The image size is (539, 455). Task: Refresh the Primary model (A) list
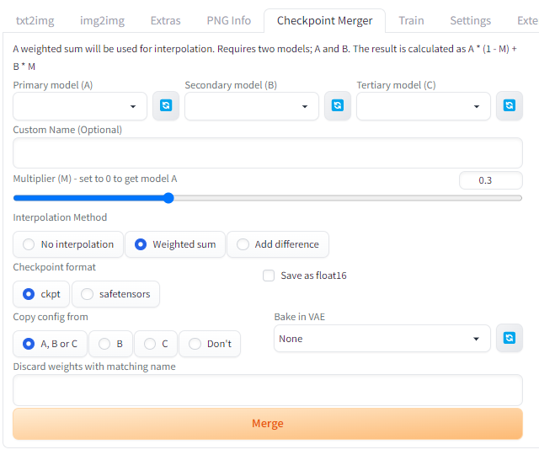coord(166,105)
